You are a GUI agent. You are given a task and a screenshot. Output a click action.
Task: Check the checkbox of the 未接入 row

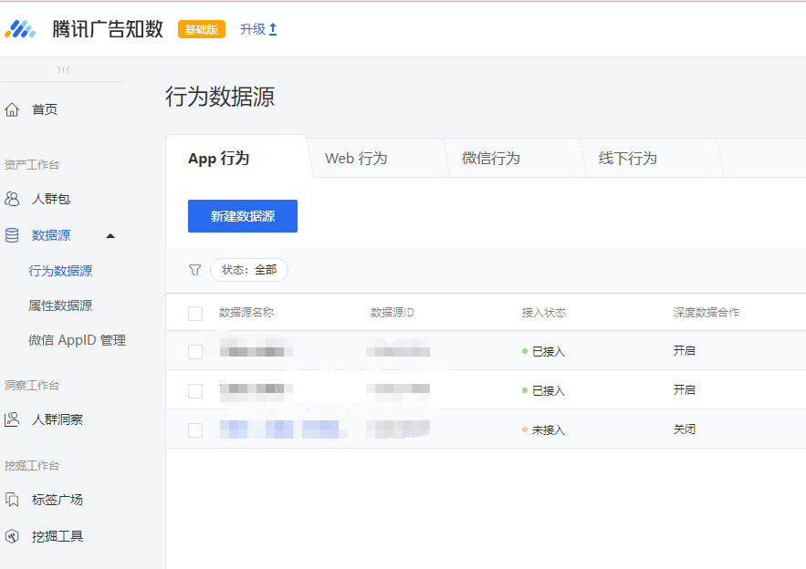[x=195, y=430]
